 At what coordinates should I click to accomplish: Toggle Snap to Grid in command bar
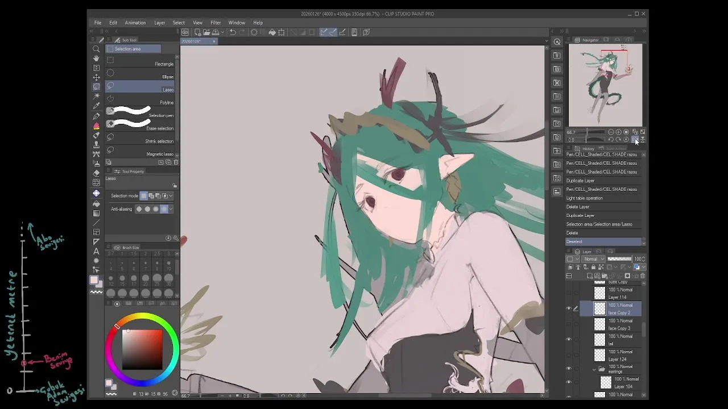coord(342,32)
